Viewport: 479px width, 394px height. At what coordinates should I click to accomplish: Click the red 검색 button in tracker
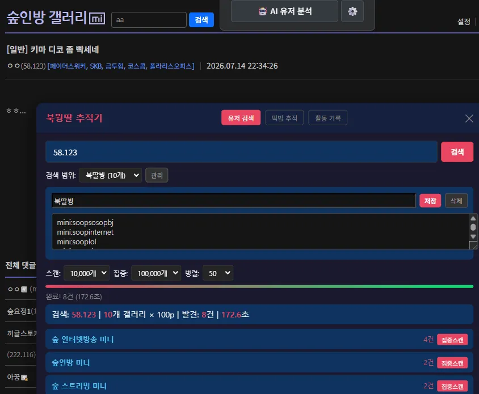(457, 152)
